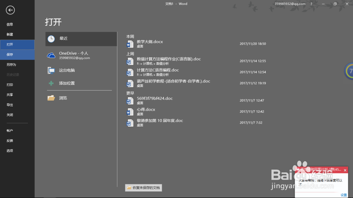Click the back arrow circle icon

[x=10, y=10]
